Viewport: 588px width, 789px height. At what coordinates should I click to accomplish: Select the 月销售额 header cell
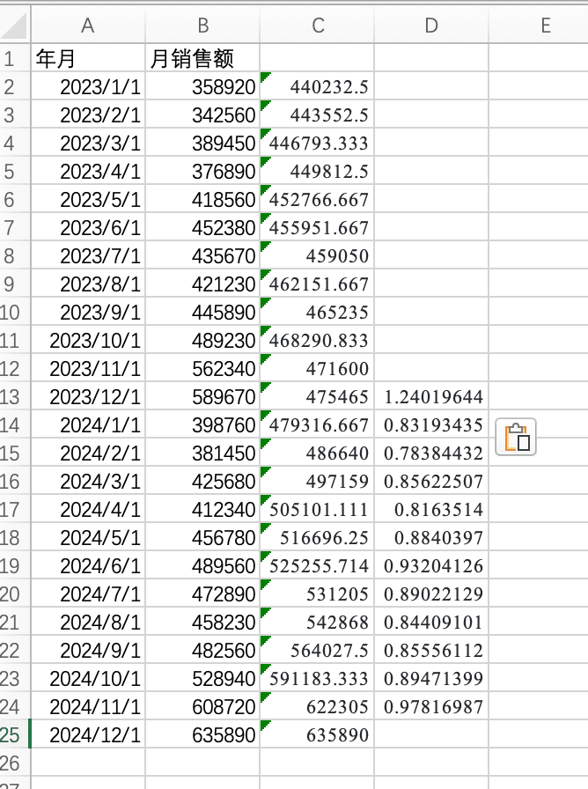coord(202,59)
